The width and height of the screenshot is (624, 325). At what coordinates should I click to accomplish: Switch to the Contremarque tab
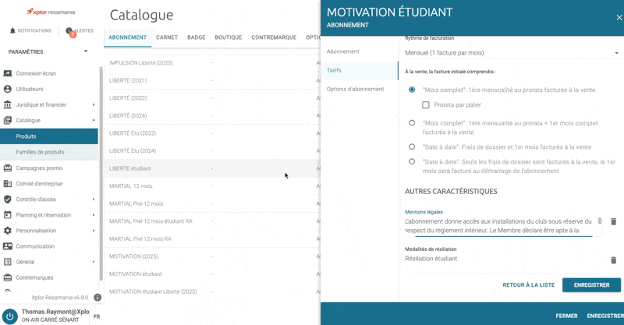[274, 37]
